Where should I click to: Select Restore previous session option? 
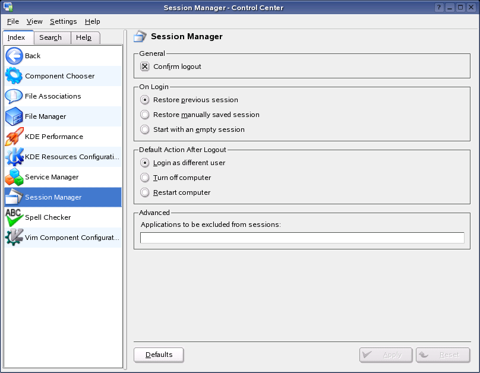tap(145, 100)
